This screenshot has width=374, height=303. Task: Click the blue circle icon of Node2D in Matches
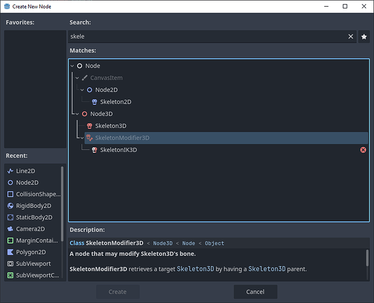pyautogui.click(x=89, y=90)
